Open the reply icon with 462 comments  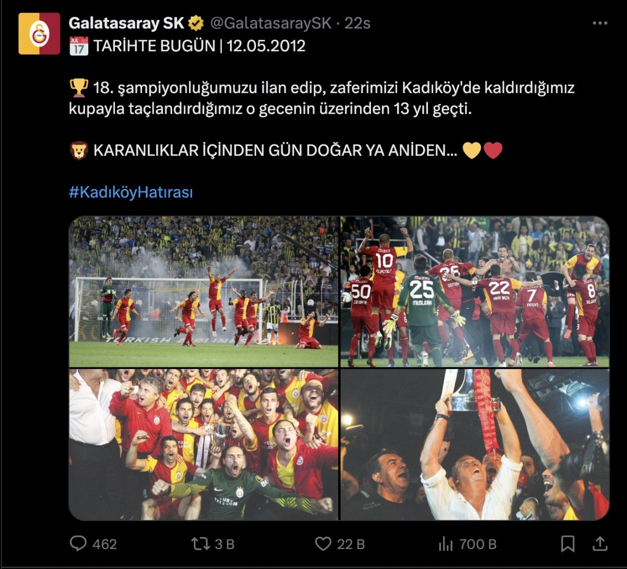(x=78, y=544)
